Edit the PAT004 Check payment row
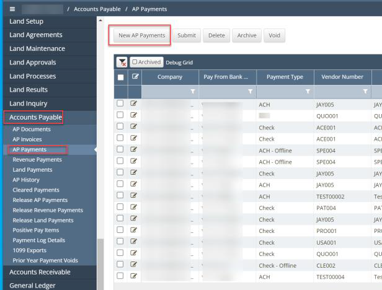The width and height of the screenshot is (382, 290). 133,208
